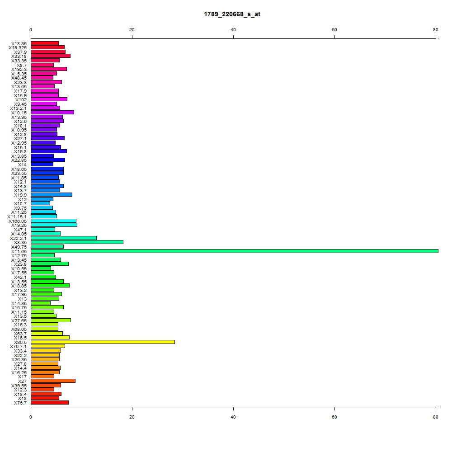Click the row label X33.4
Viewport: 452px width, 452px height.
tap(20, 351)
